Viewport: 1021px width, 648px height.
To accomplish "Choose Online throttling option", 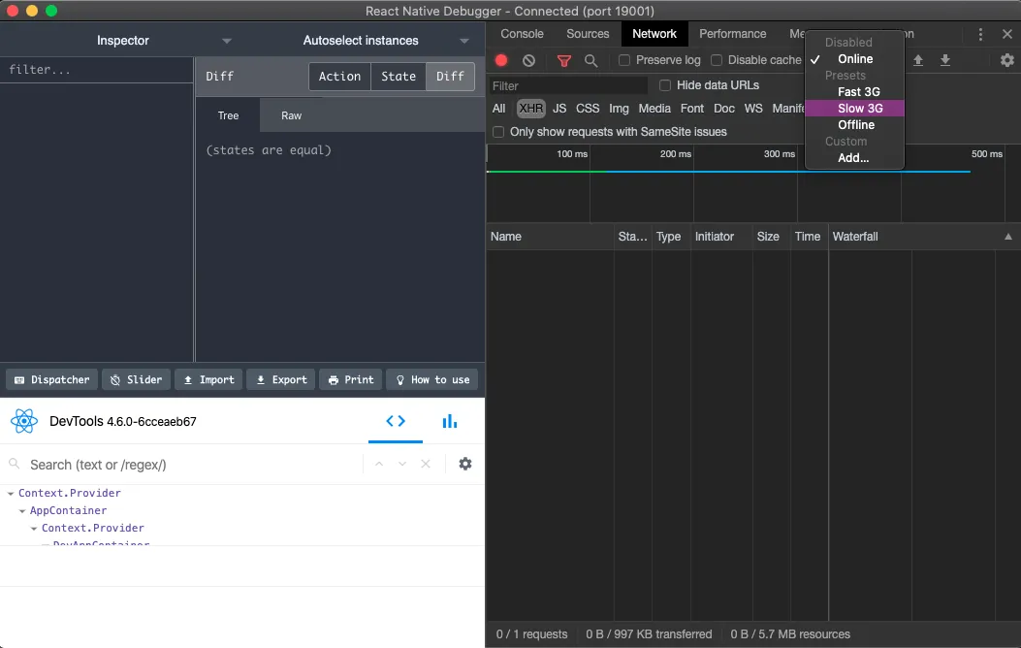I will click(x=854, y=59).
